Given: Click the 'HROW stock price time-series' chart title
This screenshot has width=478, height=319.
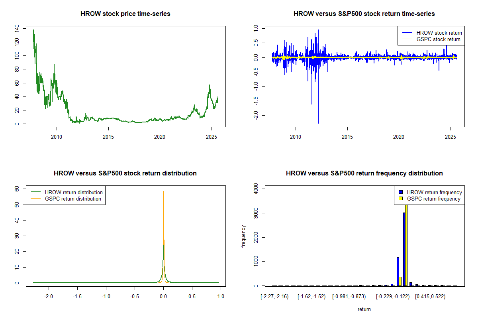Looking at the screenshot, I should (x=125, y=14).
